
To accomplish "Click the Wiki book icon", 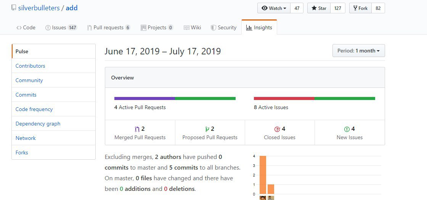I will coord(186,27).
